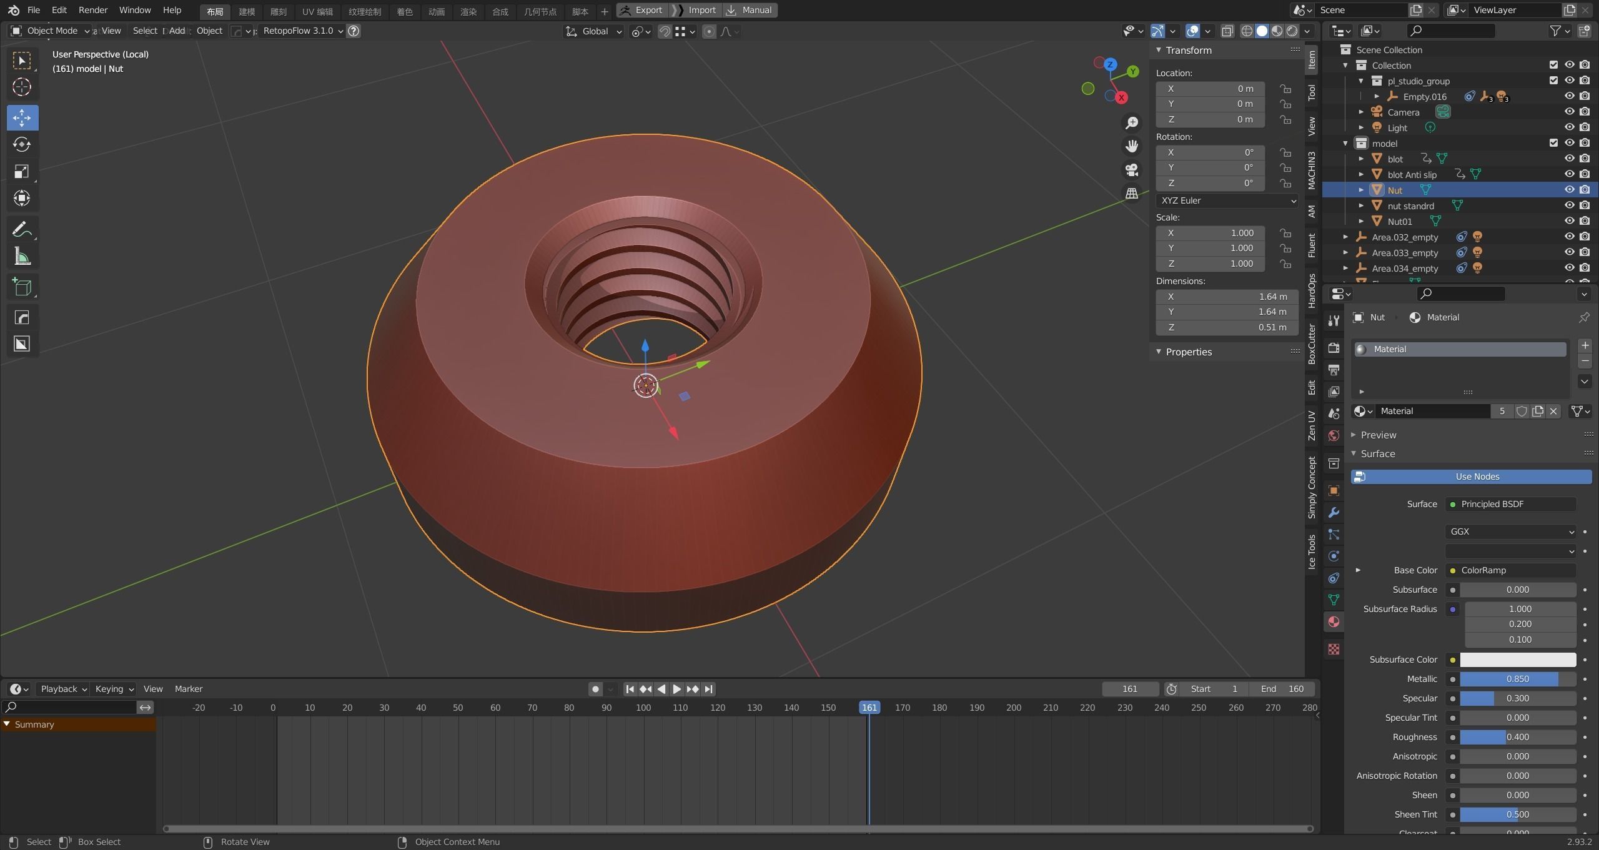The image size is (1599, 850).
Task: Open Modifier properties wrench tab
Action: tap(1334, 513)
